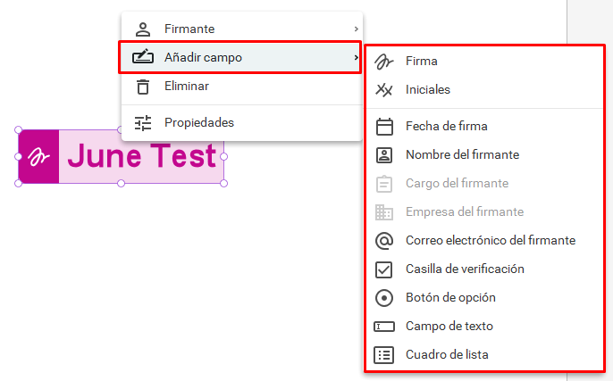Click the Campo de texto field icon
613x381 pixels.
click(x=384, y=327)
